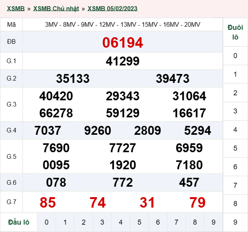Select Đầu lô digit 3
This screenshot has height=232, width=248.
click(x=102, y=222)
